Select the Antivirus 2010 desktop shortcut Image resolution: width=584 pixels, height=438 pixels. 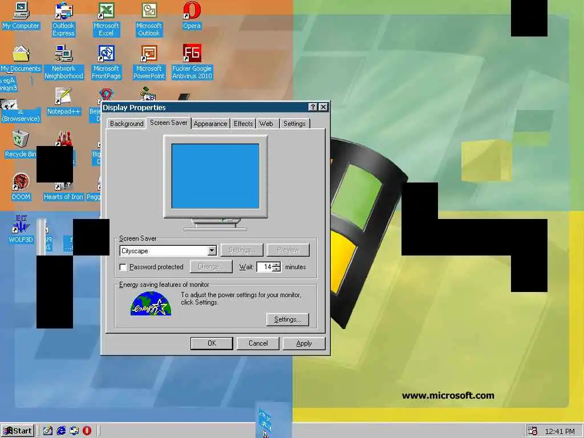[x=192, y=62]
